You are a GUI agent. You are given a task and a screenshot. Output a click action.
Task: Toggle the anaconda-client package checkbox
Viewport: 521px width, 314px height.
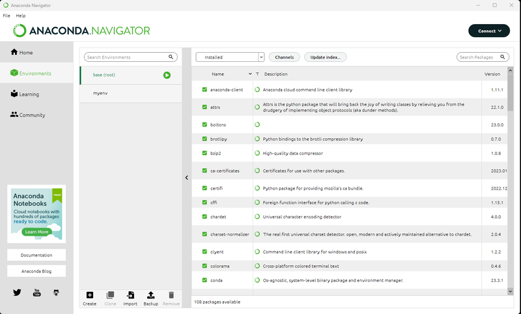click(204, 90)
